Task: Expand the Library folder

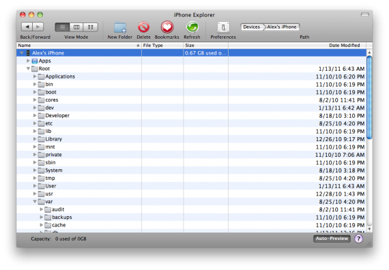Action: (35, 139)
